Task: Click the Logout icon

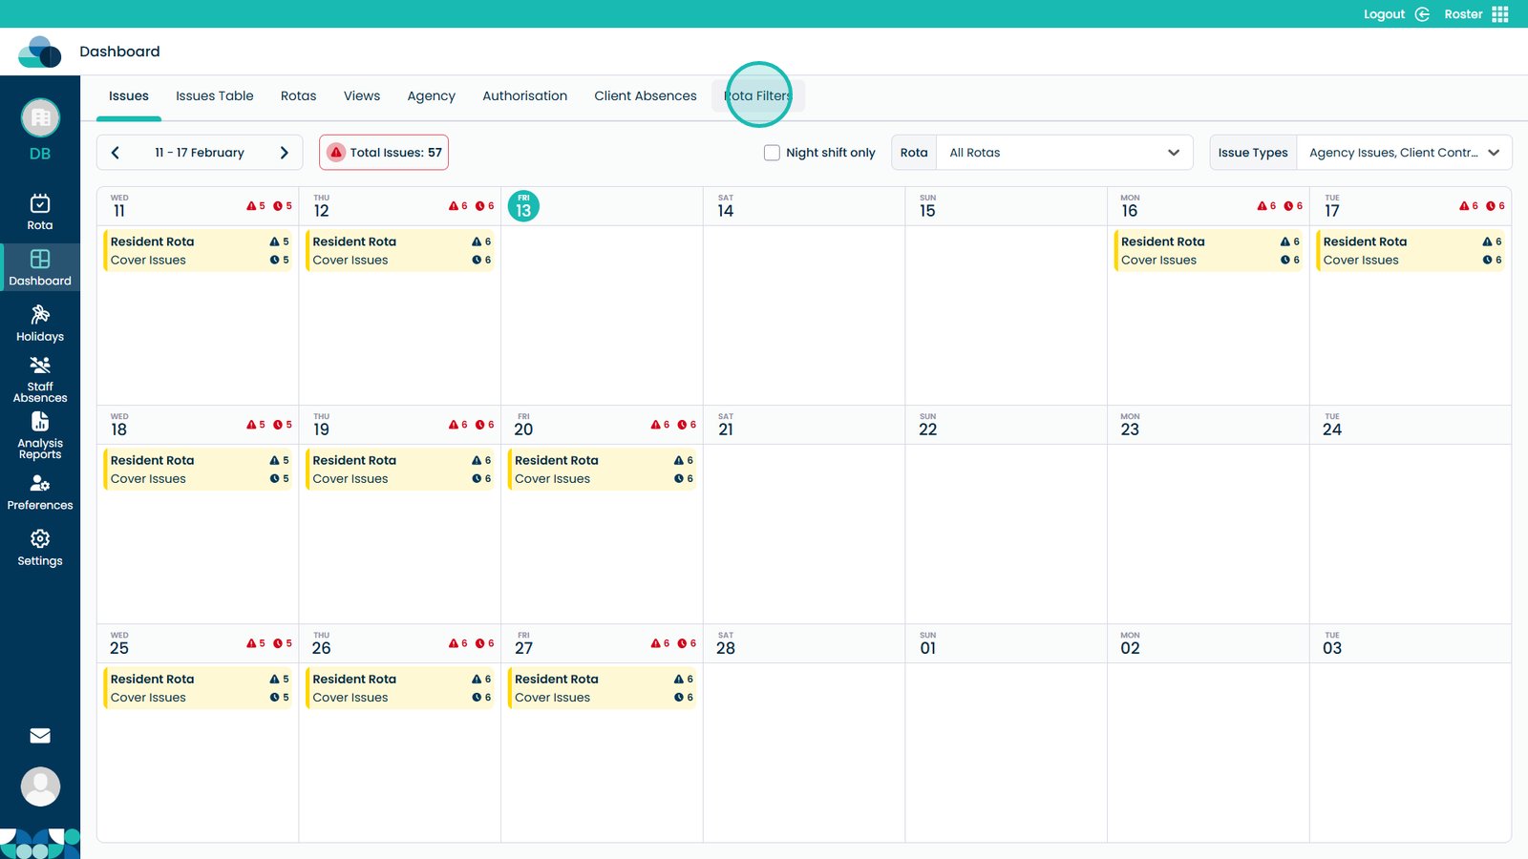Action: pos(1422,14)
